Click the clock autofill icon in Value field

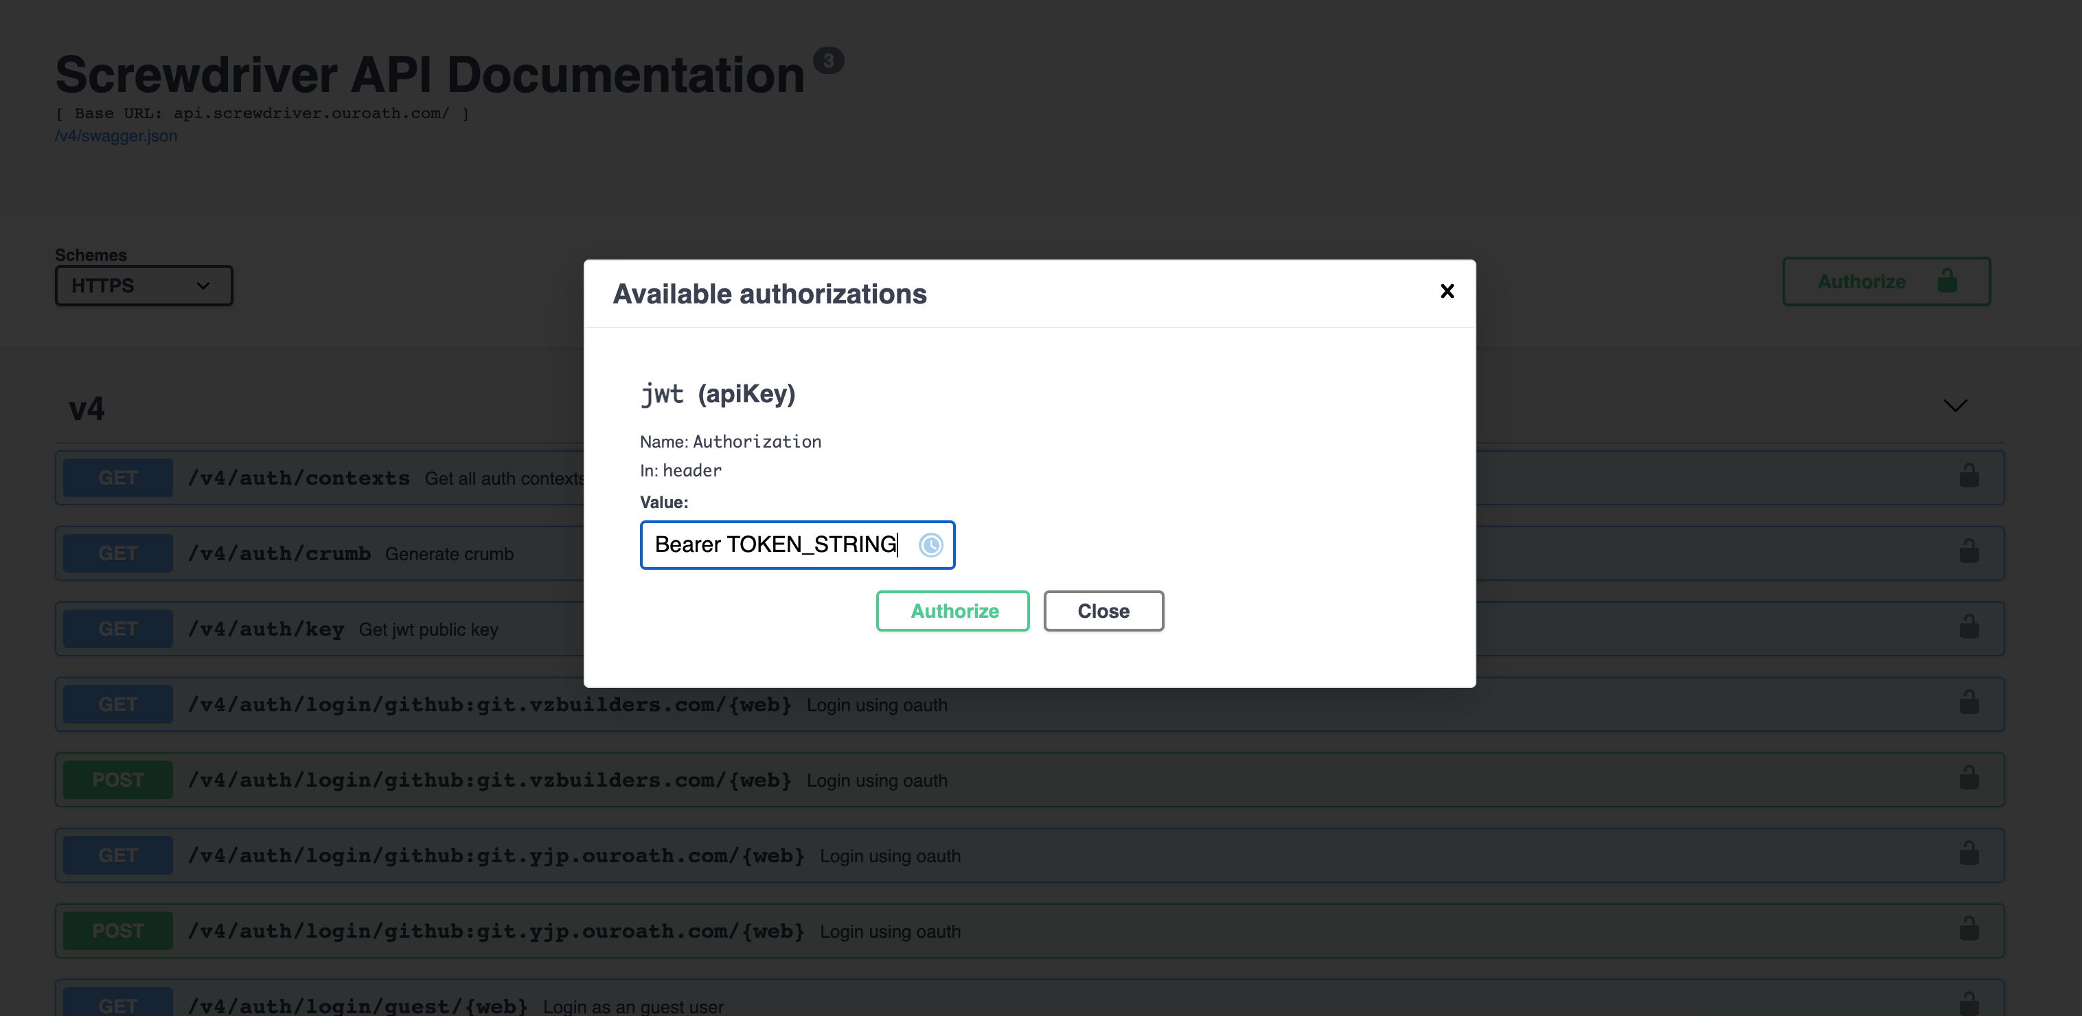930,546
